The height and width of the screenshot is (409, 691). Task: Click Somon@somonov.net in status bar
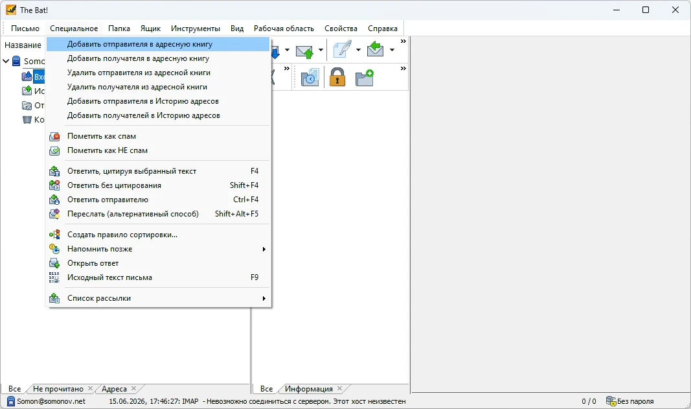[51, 401]
